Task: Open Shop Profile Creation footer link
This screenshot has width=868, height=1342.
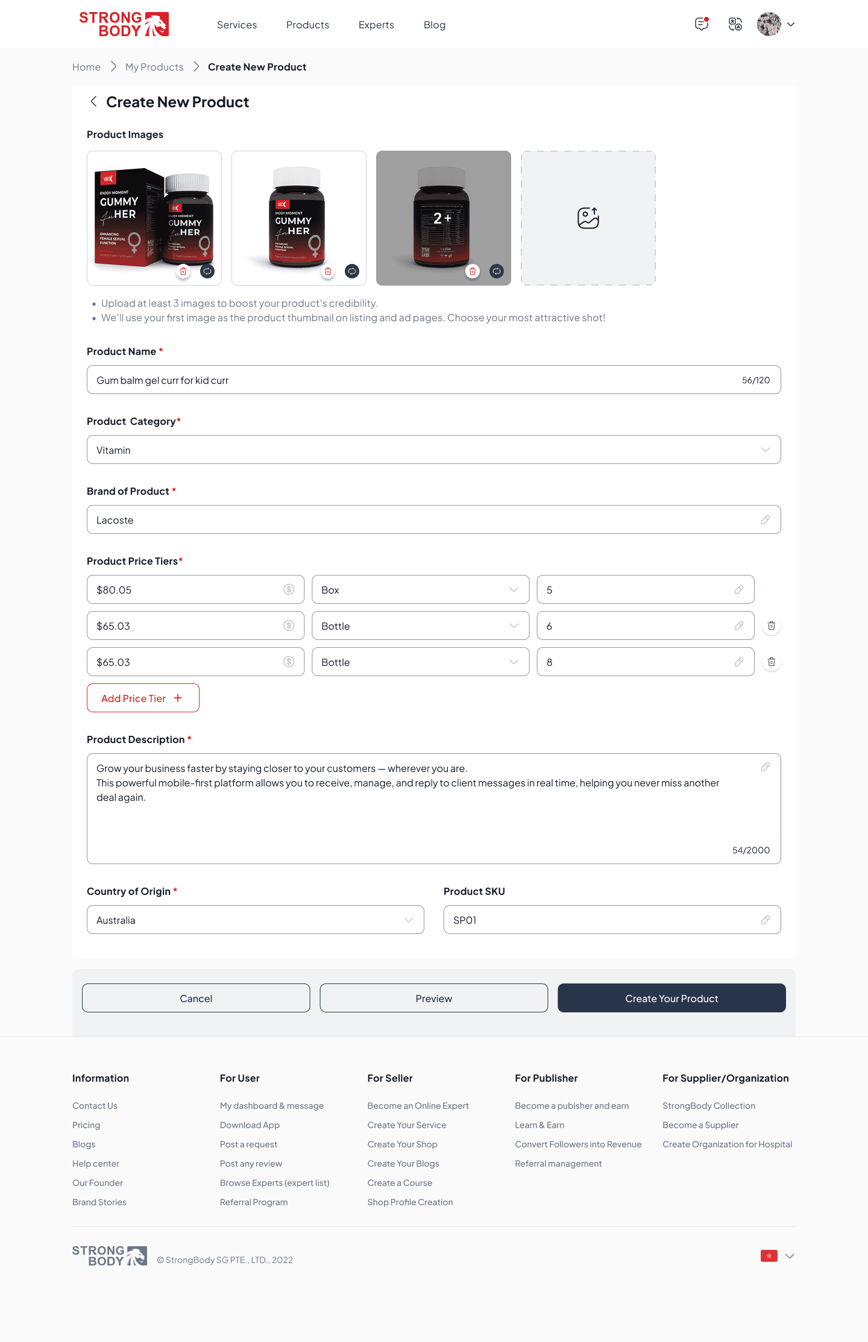Action: pyautogui.click(x=410, y=1202)
